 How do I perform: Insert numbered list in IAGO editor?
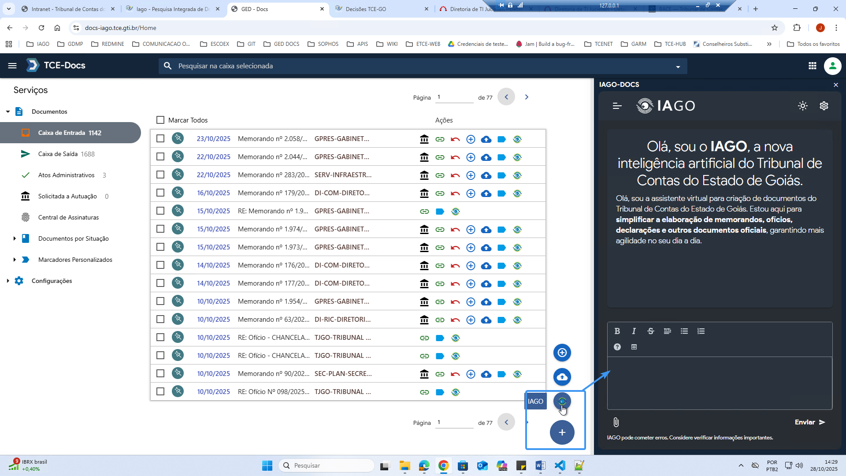coord(701,331)
